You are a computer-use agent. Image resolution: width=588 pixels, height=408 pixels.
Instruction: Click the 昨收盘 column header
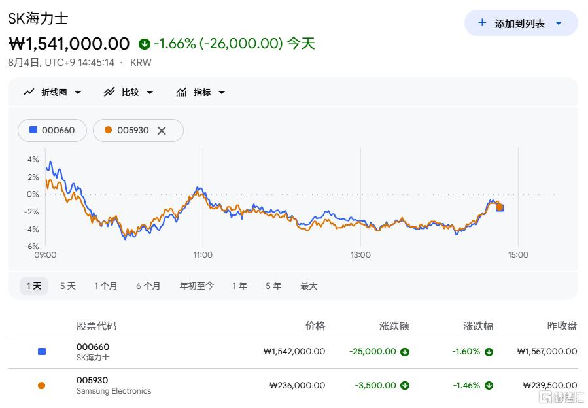[x=562, y=326]
